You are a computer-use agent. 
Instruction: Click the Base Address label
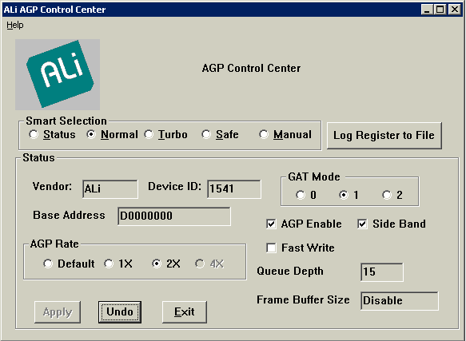[69, 215]
